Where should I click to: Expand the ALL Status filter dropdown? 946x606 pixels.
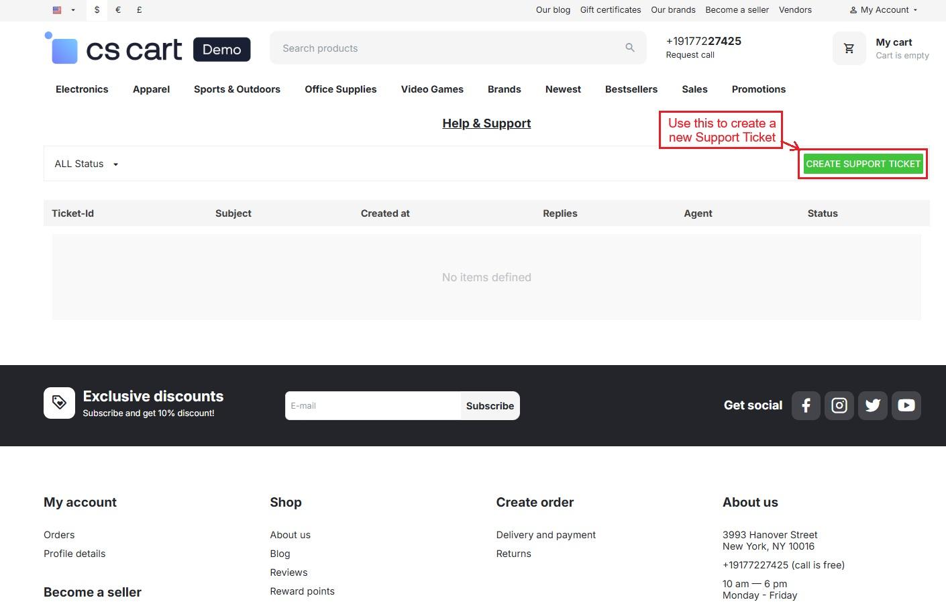(86, 164)
